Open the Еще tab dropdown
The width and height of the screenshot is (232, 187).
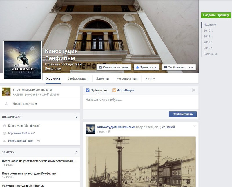coord(150,79)
